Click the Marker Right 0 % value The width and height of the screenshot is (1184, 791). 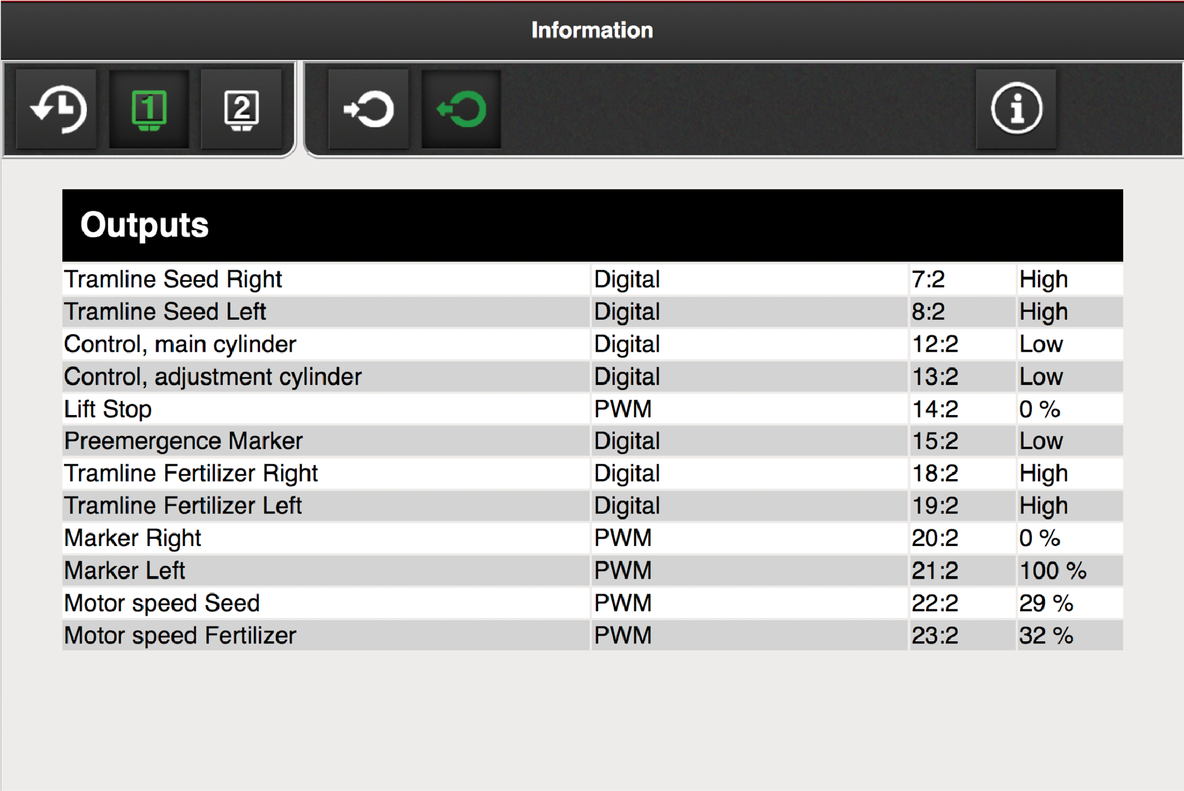coord(1039,538)
